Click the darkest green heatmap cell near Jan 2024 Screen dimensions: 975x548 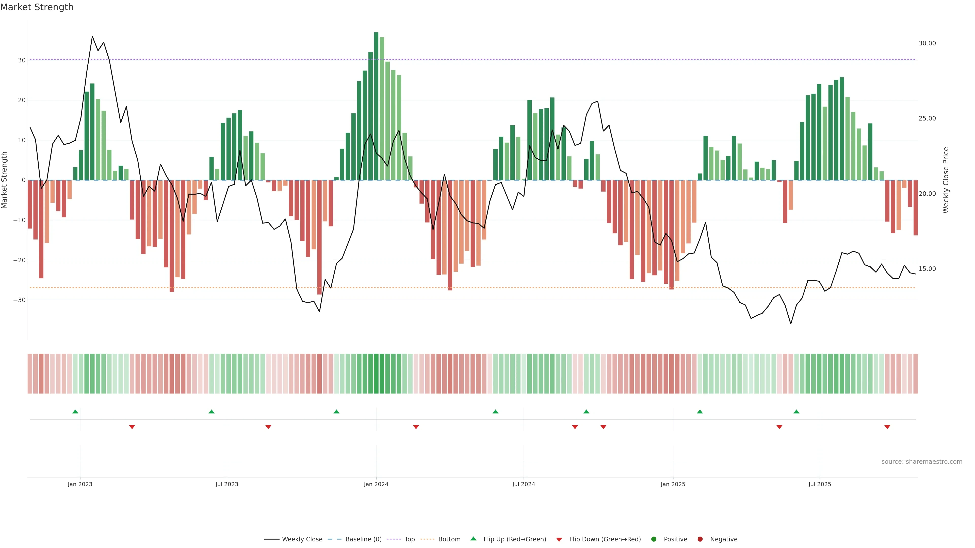(376, 373)
